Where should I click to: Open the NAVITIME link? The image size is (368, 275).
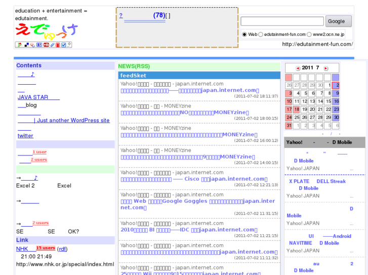300,243
